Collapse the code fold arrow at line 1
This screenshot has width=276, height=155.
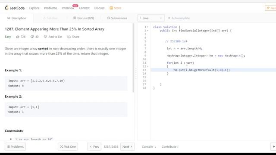pos(148,27)
